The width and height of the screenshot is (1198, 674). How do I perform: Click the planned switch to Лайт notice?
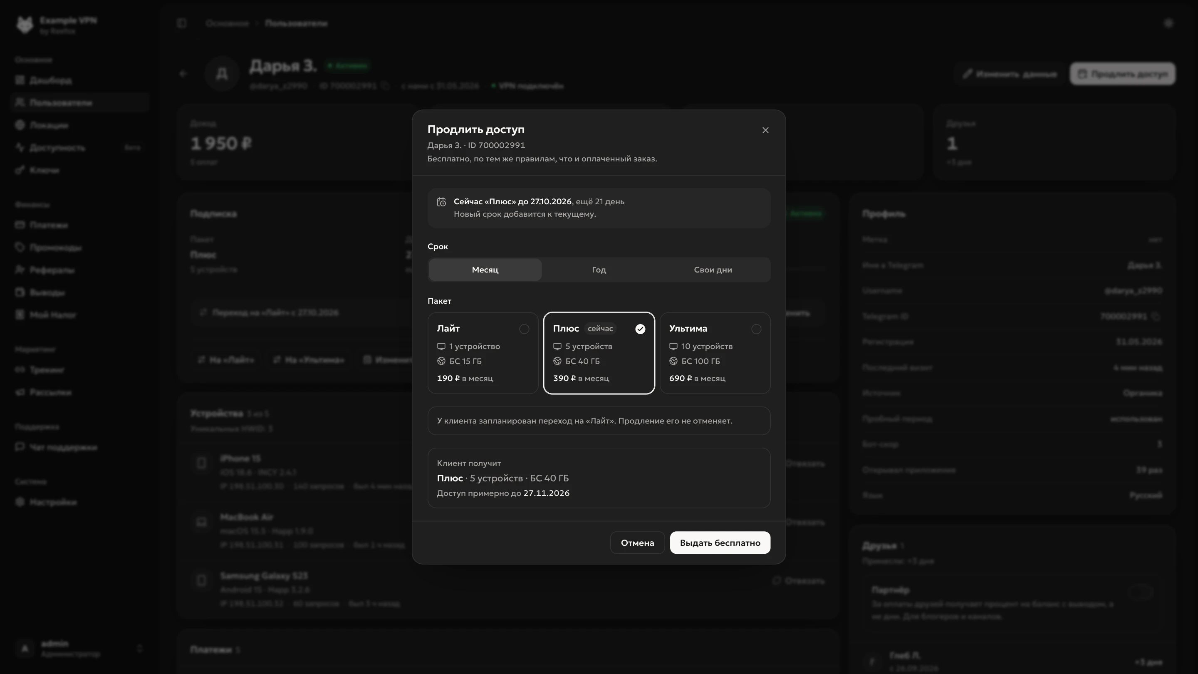coord(599,421)
